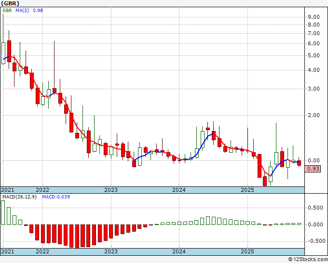Click the 2022 label on MACD timeline
Viewport: 328px width, 263px height.
coord(42,251)
